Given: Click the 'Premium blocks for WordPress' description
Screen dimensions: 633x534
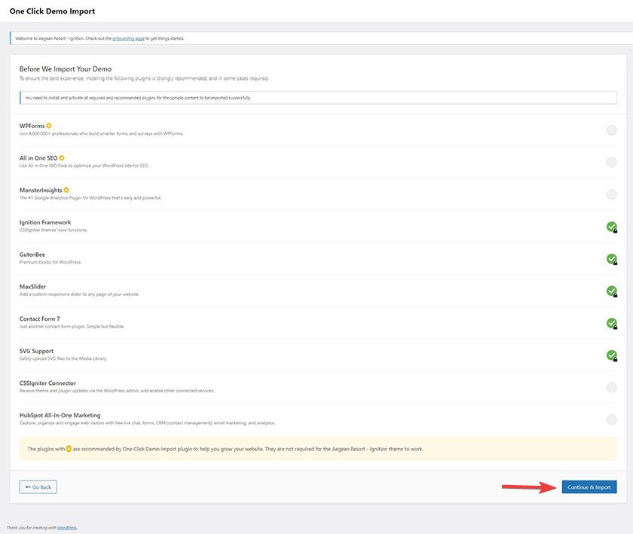Looking at the screenshot, I should [x=50, y=262].
